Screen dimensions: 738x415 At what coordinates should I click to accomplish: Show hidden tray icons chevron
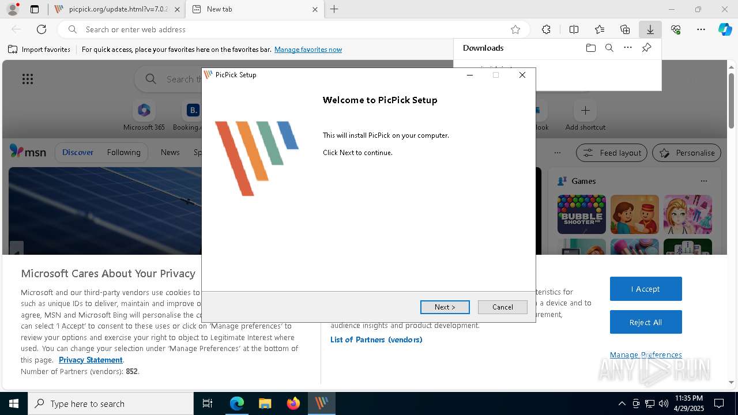tap(622, 403)
